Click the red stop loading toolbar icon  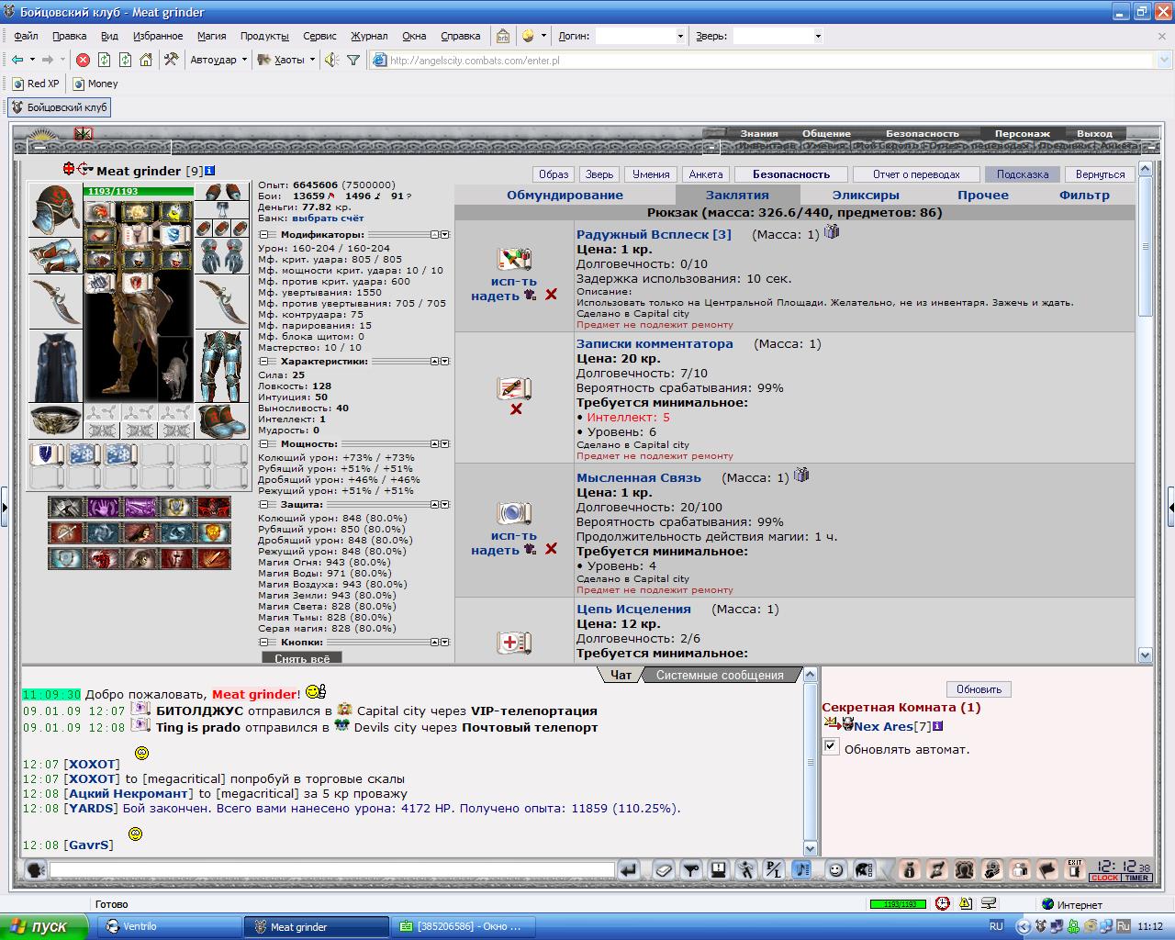tap(83, 60)
